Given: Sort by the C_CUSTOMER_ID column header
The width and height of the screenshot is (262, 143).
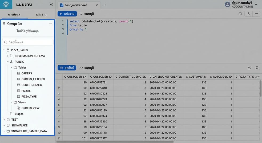Looking at the screenshot, I should (x=101, y=77).
